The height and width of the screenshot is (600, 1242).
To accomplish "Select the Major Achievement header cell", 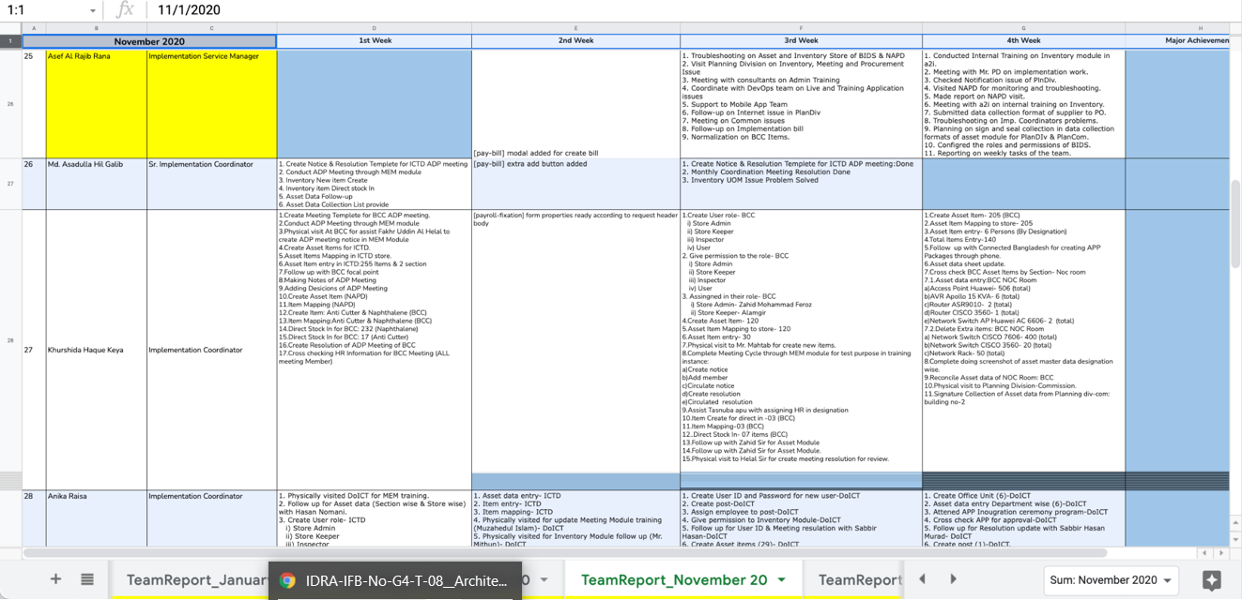I will click(x=1177, y=41).
